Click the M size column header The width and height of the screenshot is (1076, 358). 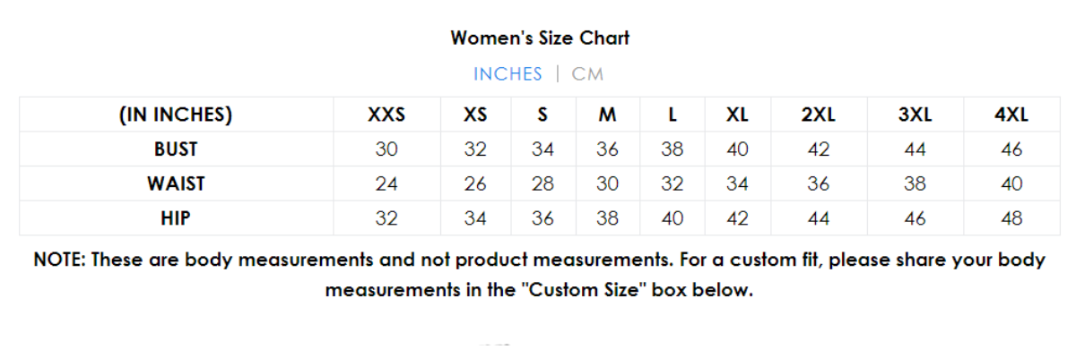click(607, 115)
